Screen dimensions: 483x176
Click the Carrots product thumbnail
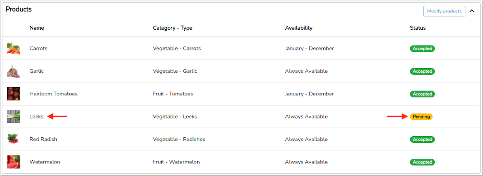point(13,48)
